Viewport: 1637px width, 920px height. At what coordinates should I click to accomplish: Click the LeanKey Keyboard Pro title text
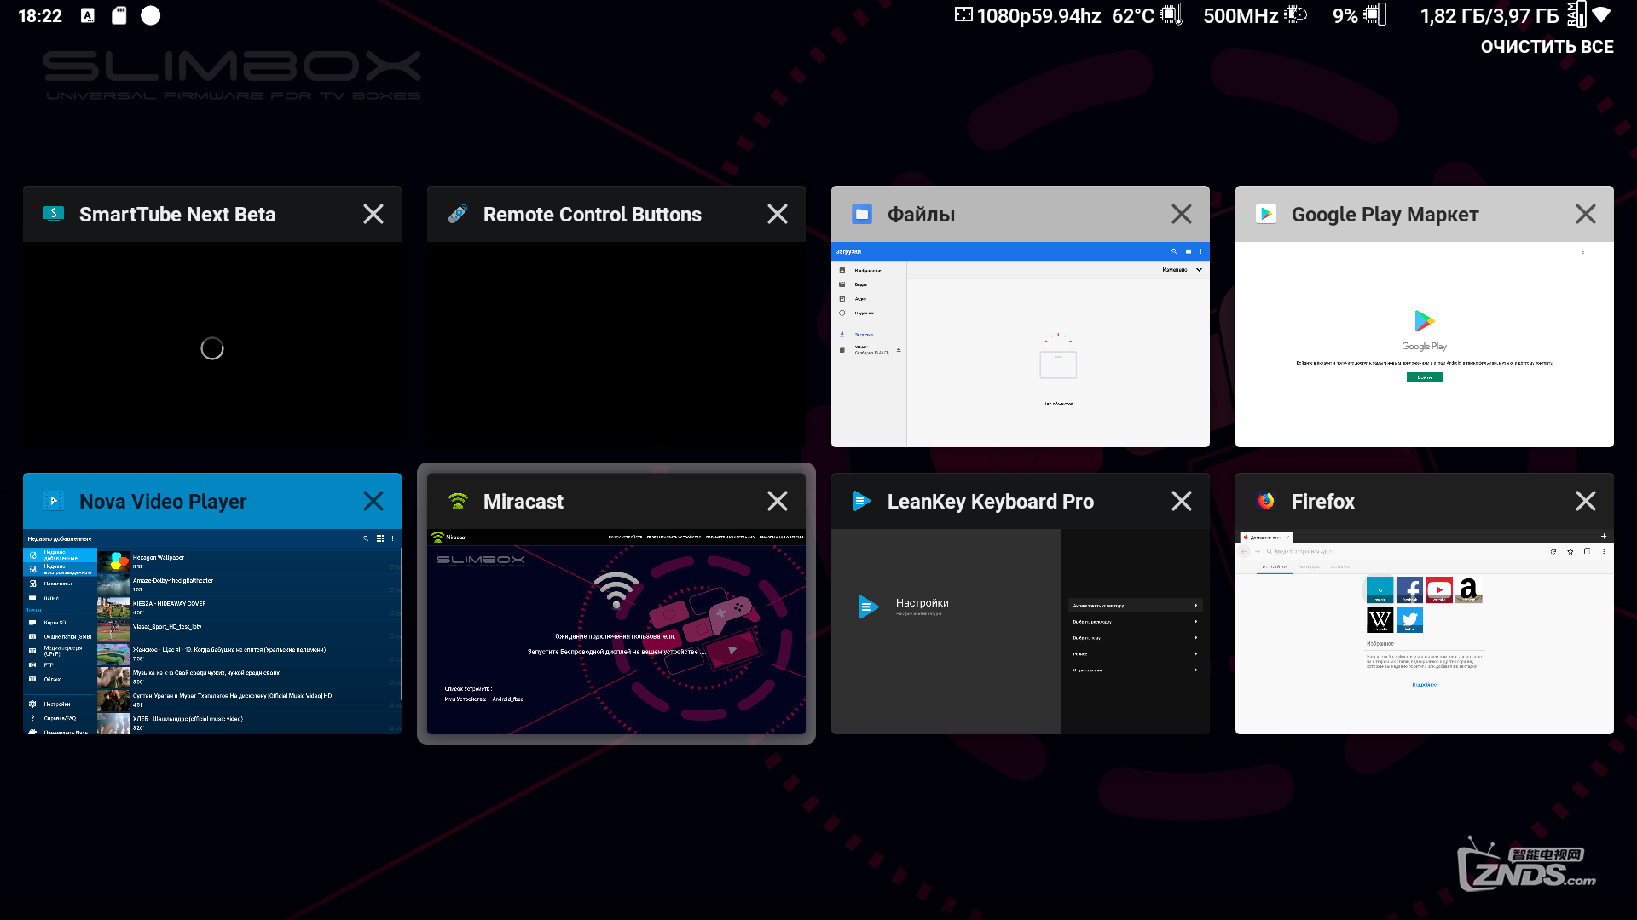tap(991, 502)
